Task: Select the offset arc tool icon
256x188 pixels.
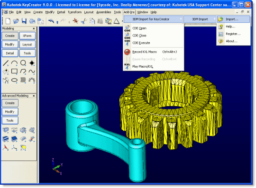Action: pyautogui.click(x=32, y=80)
